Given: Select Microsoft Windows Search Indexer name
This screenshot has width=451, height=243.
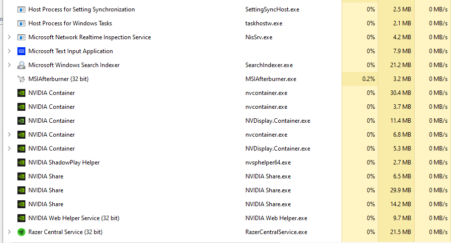Looking at the screenshot, I should (x=74, y=65).
